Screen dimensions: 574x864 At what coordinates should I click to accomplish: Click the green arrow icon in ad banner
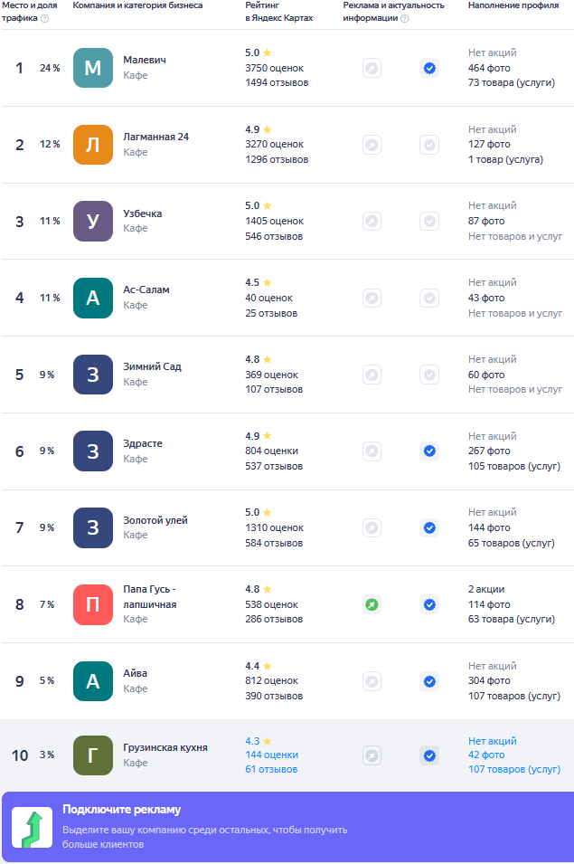(33, 828)
